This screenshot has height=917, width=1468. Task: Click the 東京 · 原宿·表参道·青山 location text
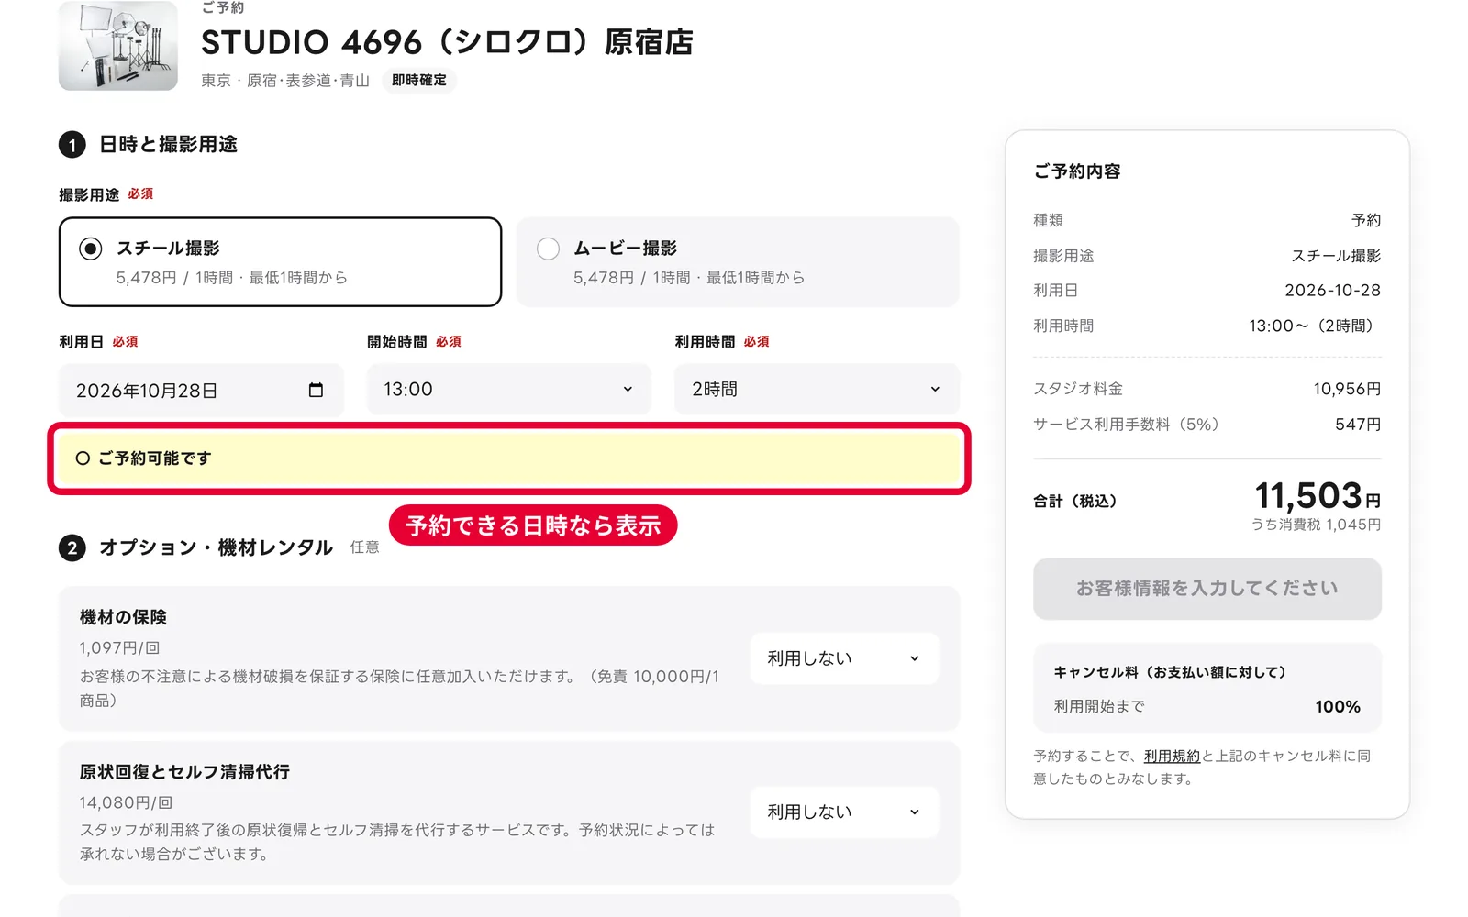tap(285, 81)
